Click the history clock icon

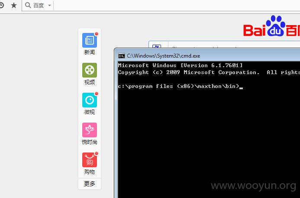pos(1,5)
